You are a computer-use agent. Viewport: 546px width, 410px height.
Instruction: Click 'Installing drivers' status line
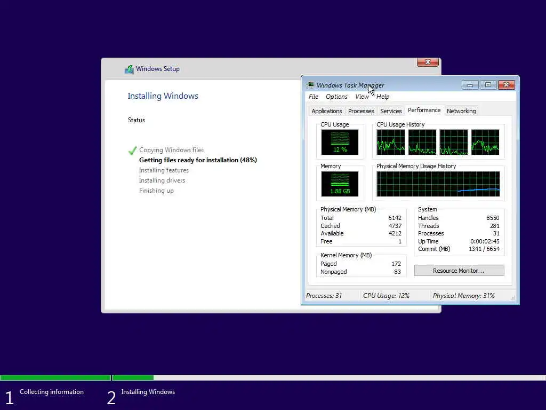[x=162, y=180]
